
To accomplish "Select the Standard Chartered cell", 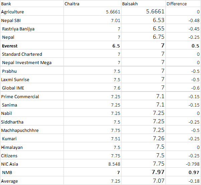I will (32, 54).
